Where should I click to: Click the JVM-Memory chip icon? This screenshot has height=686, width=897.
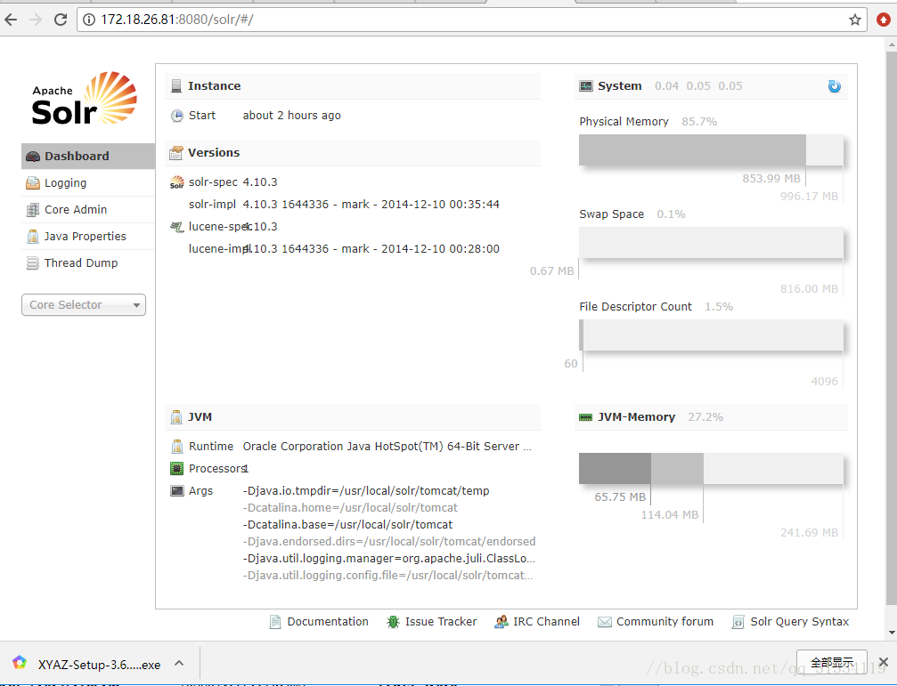click(586, 417)
